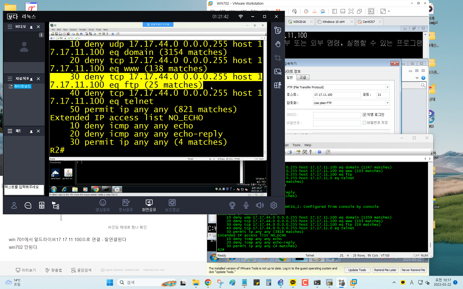The height and width of the screenshot is (289, 463).
Task: Toggle the microphone in bottom bar
Action: [x=246, y=205]
